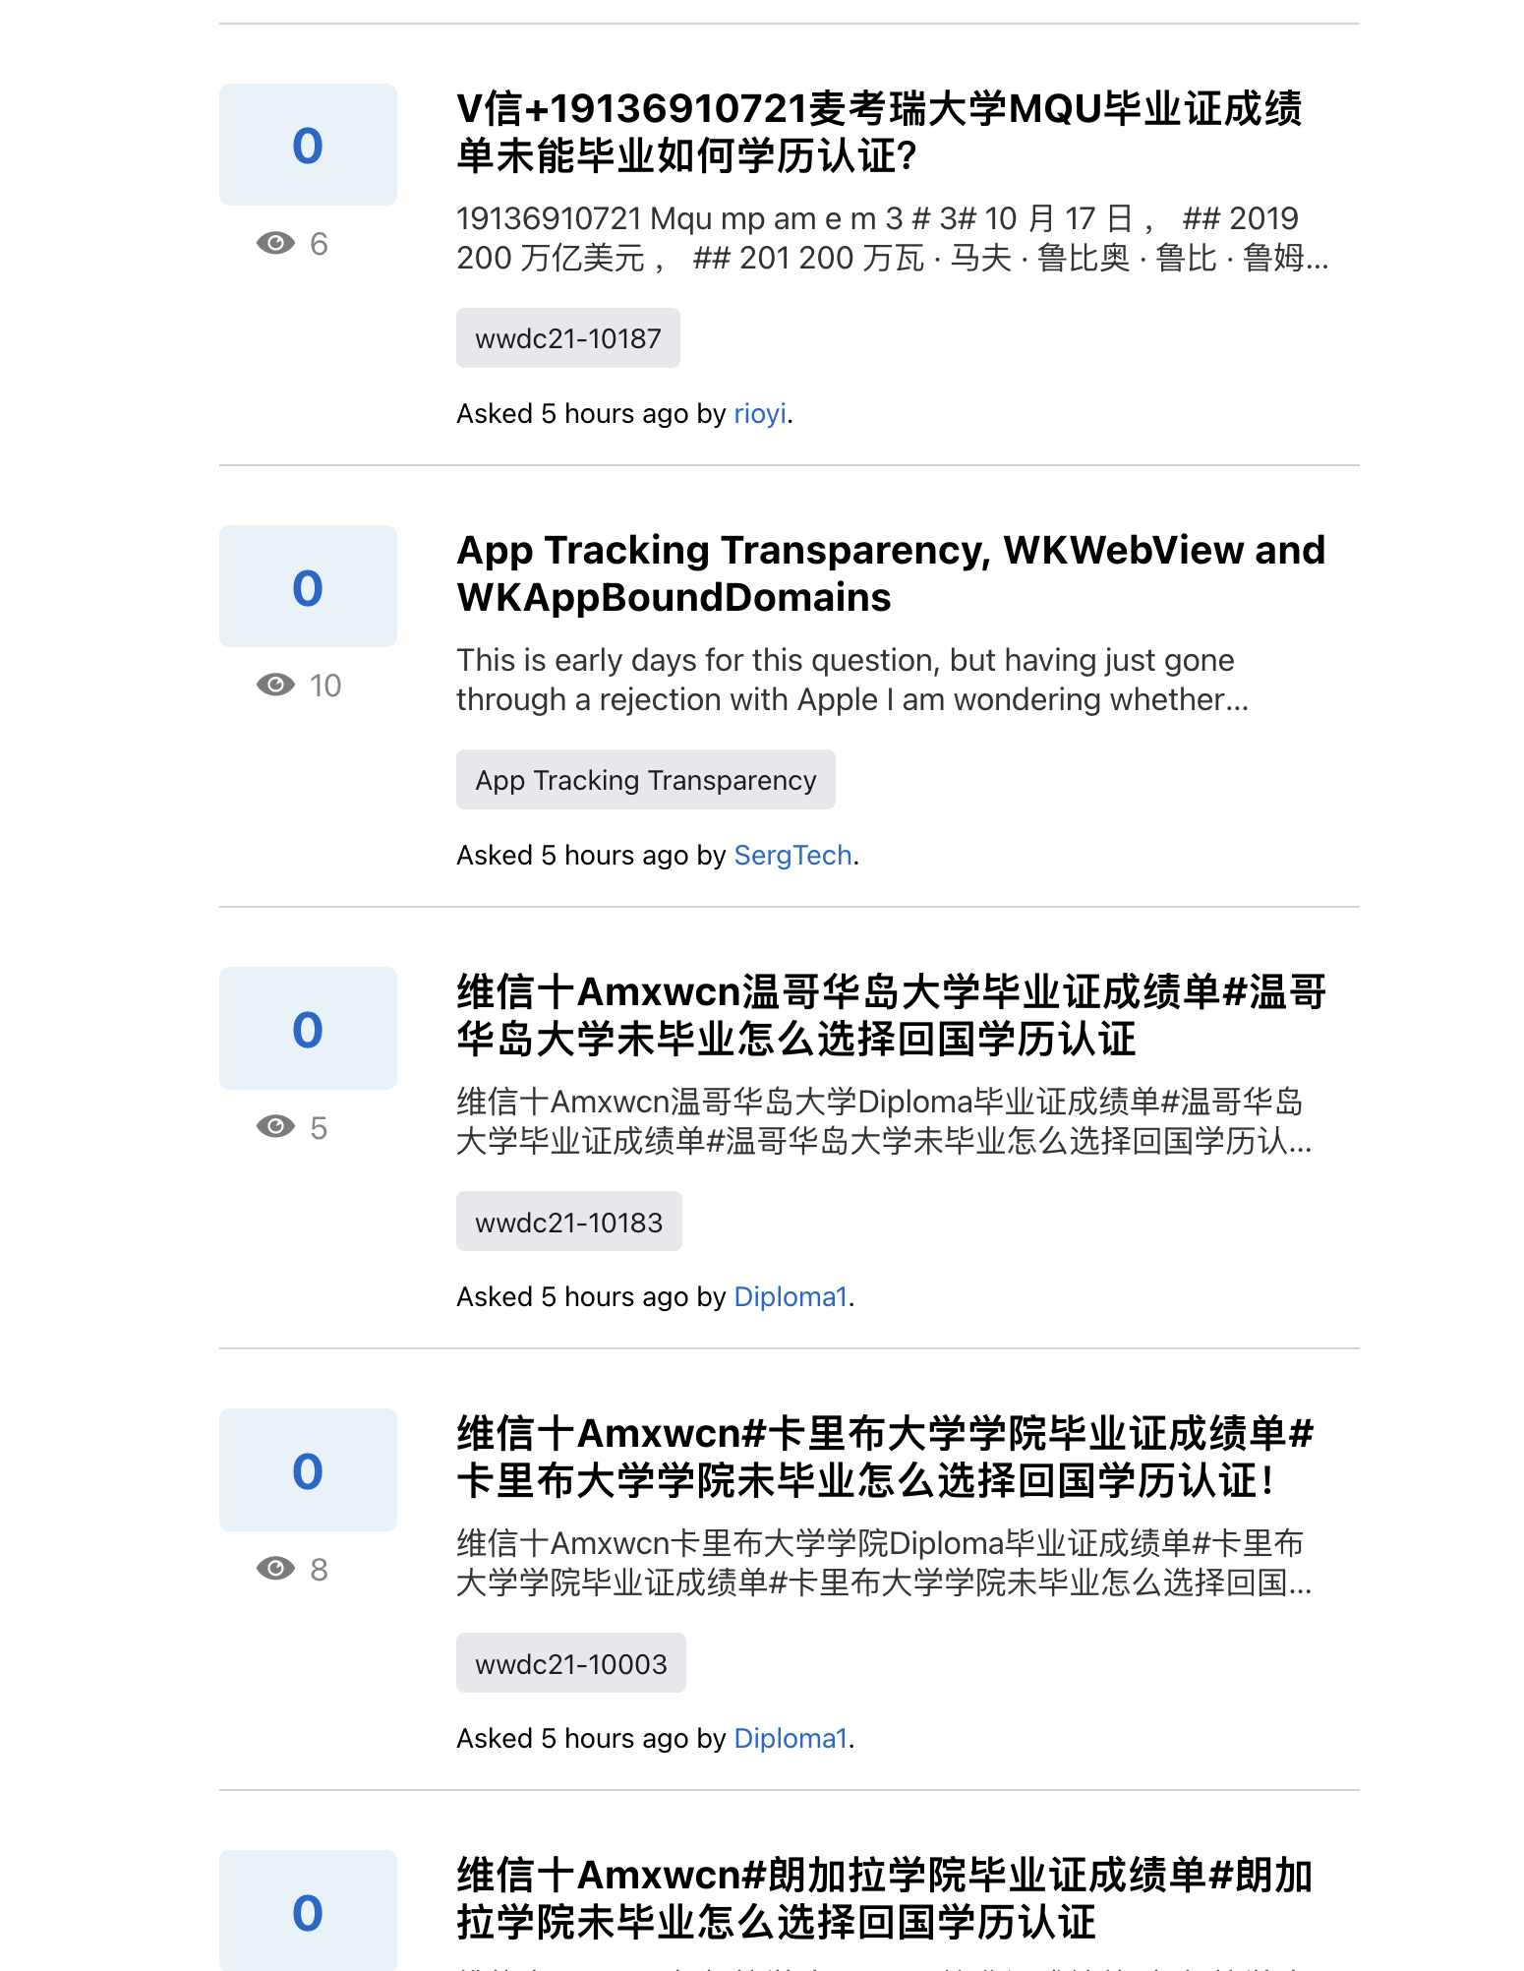The width and height of the screenshot is (1524, 1971).
Task: Select the App Tracking Transparency tag
Action: [x=645, y=780]
